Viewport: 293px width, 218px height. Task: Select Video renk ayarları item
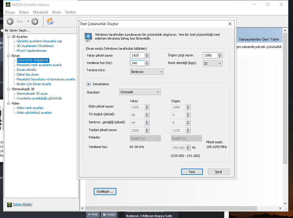(x=30, y=108)
